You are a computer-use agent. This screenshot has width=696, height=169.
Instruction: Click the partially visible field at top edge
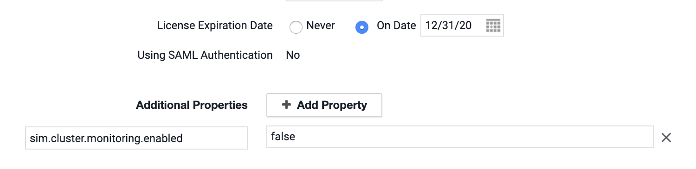tap(335, 0)
